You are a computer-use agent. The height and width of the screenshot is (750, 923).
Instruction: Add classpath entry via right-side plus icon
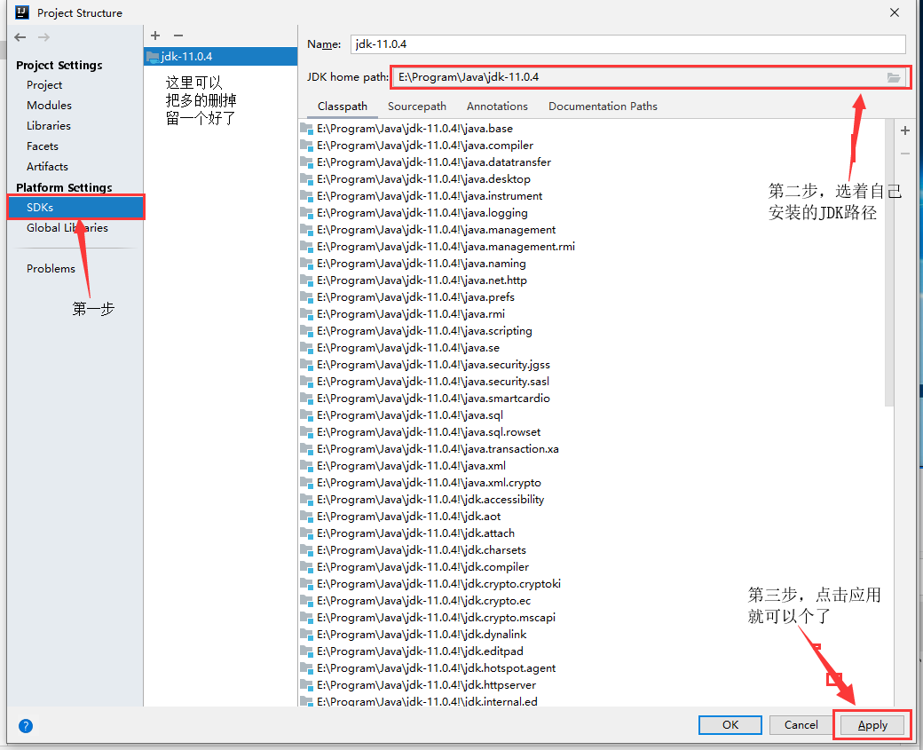[904, 130]
